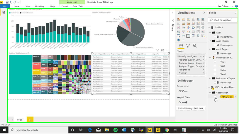Click the Report view sidebar icon

coord(4,13)
